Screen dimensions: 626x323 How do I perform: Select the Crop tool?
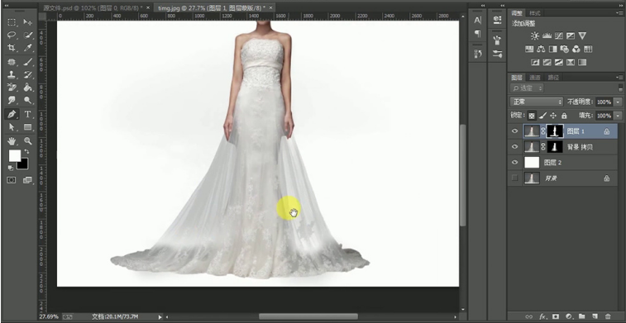click(12, 48)
